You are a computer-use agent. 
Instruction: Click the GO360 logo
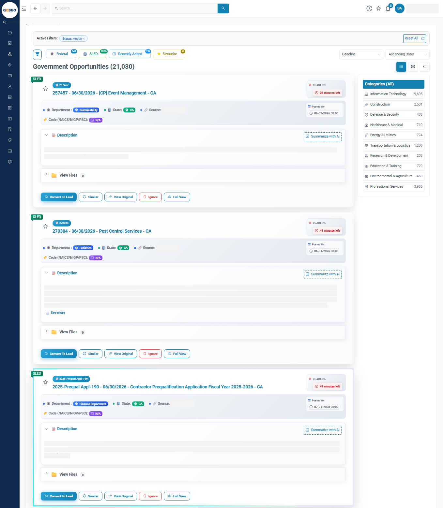(x=10, y=10)
